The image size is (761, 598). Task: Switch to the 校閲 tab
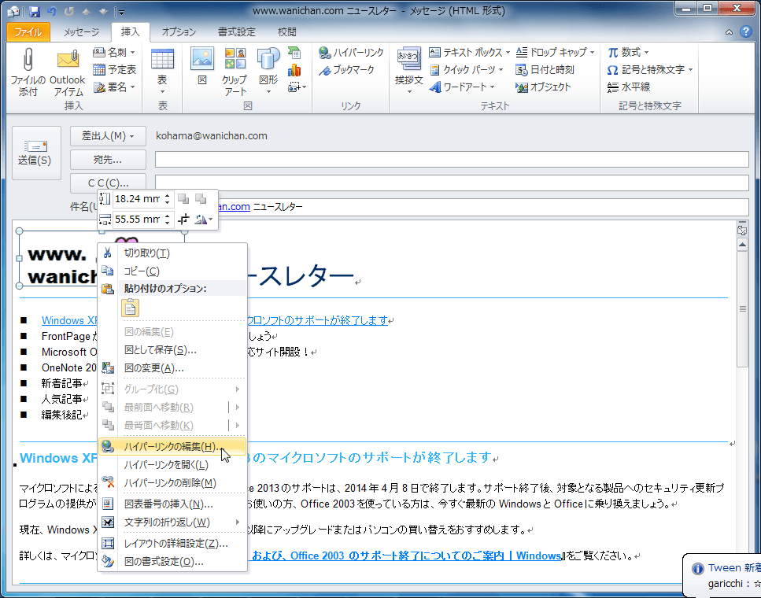coord(286,32)
